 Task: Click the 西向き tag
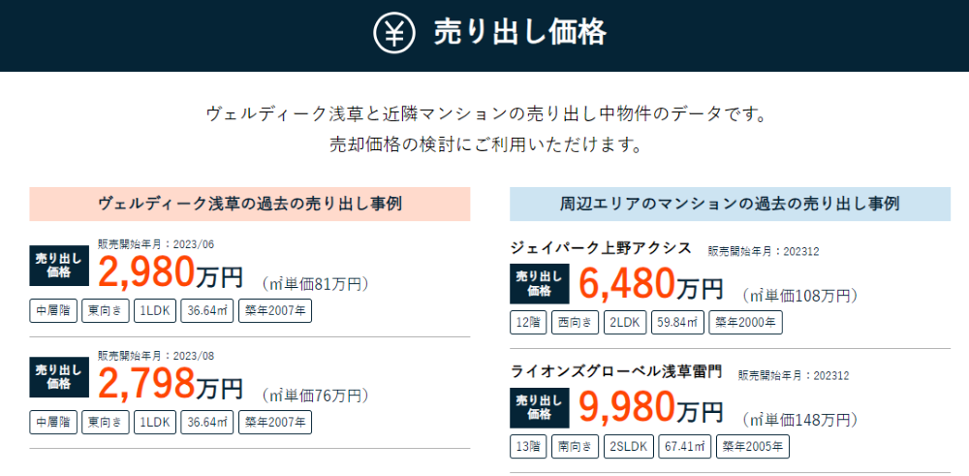coord(576,323)
